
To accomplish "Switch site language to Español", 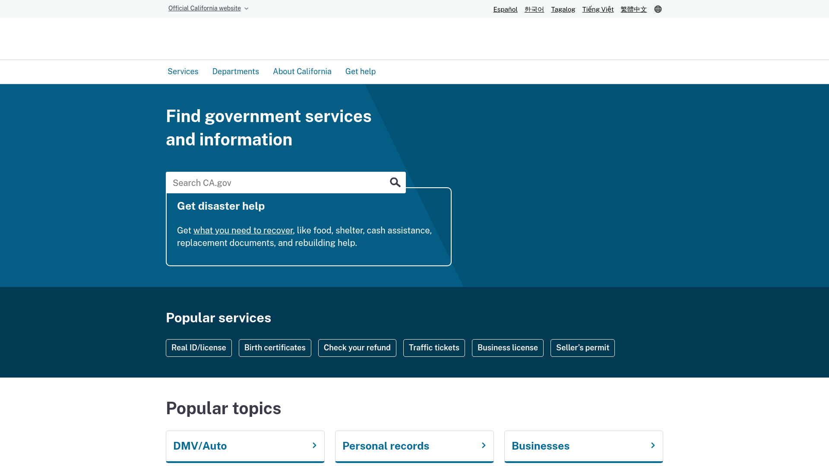I will tap(505, 9).
